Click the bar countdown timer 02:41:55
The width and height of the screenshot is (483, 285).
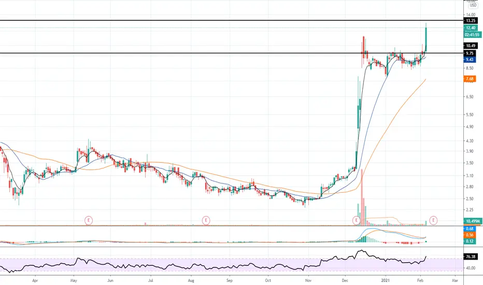click(x=472, y=35)
